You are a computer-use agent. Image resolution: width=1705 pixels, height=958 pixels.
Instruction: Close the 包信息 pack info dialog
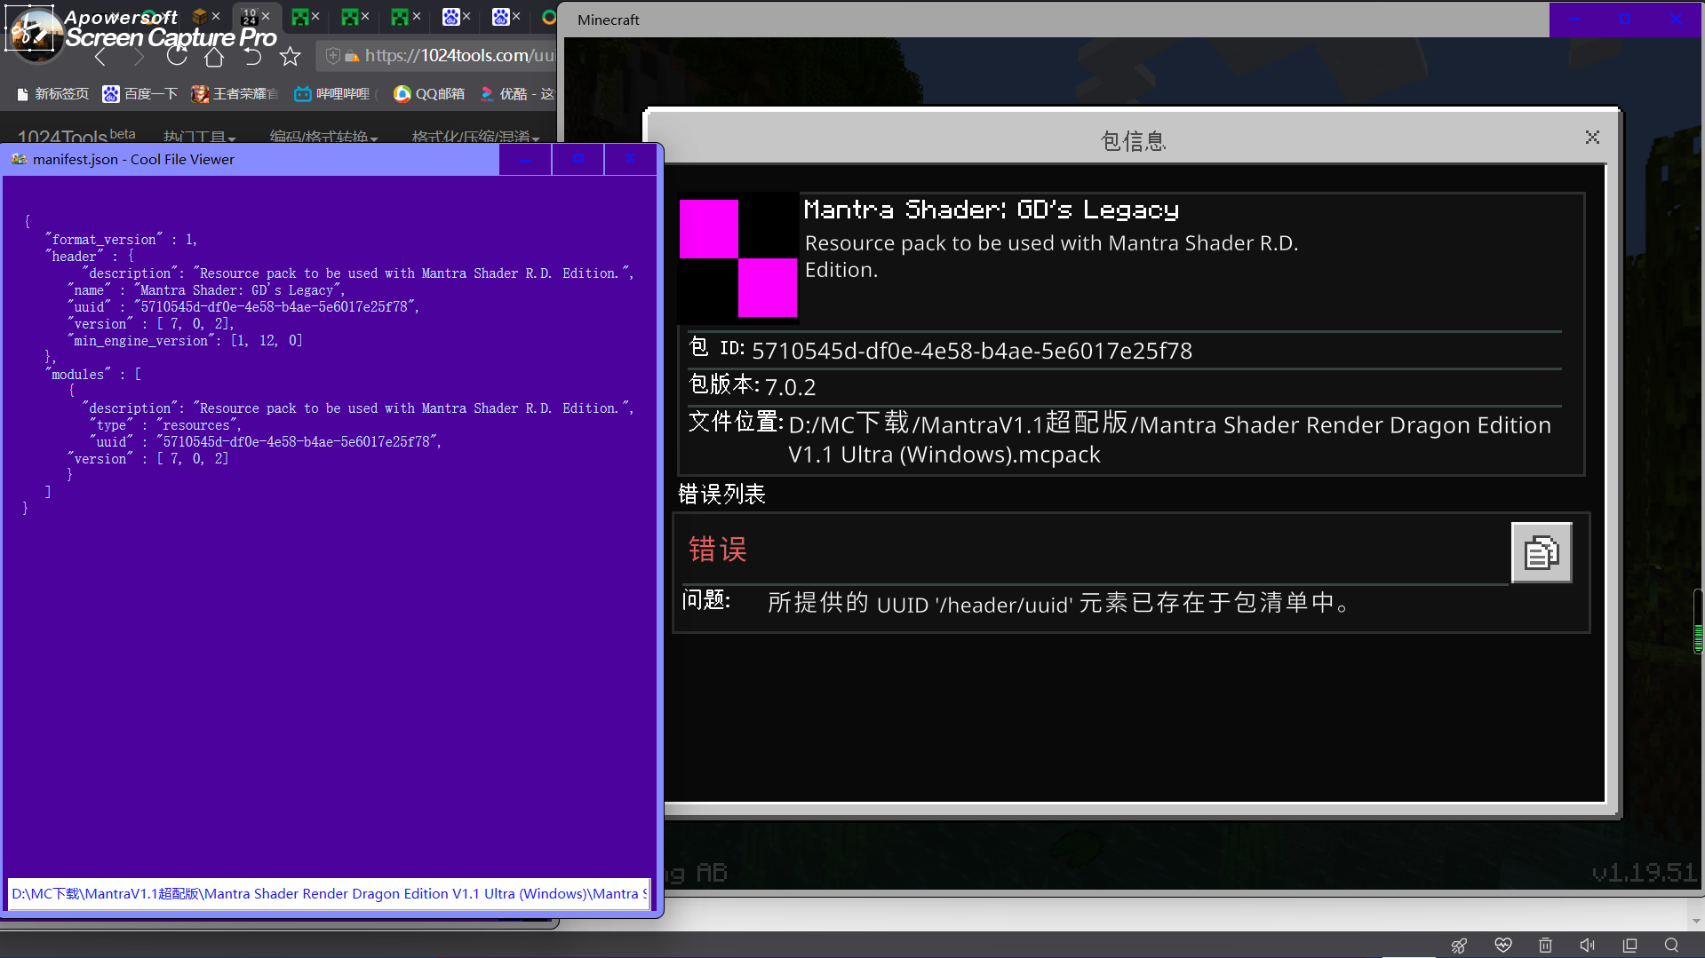1592,138
